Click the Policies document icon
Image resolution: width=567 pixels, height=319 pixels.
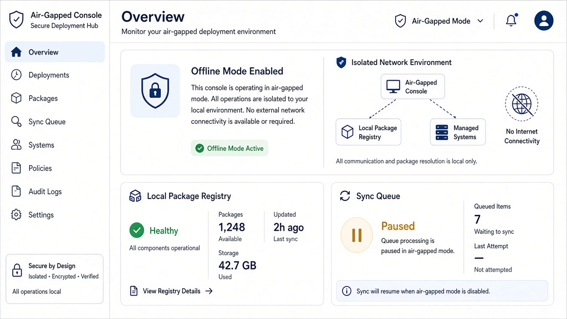16,168
